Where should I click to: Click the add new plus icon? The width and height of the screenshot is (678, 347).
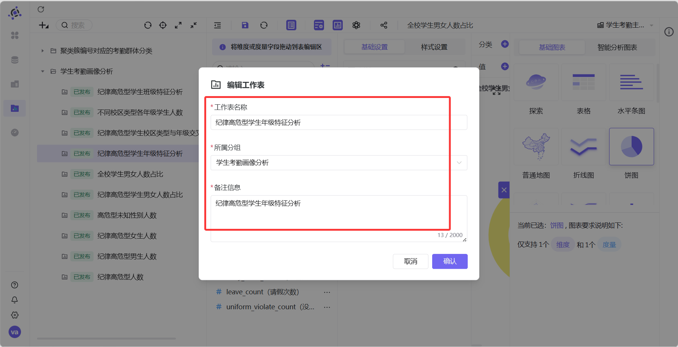click(x=44, y=25)
